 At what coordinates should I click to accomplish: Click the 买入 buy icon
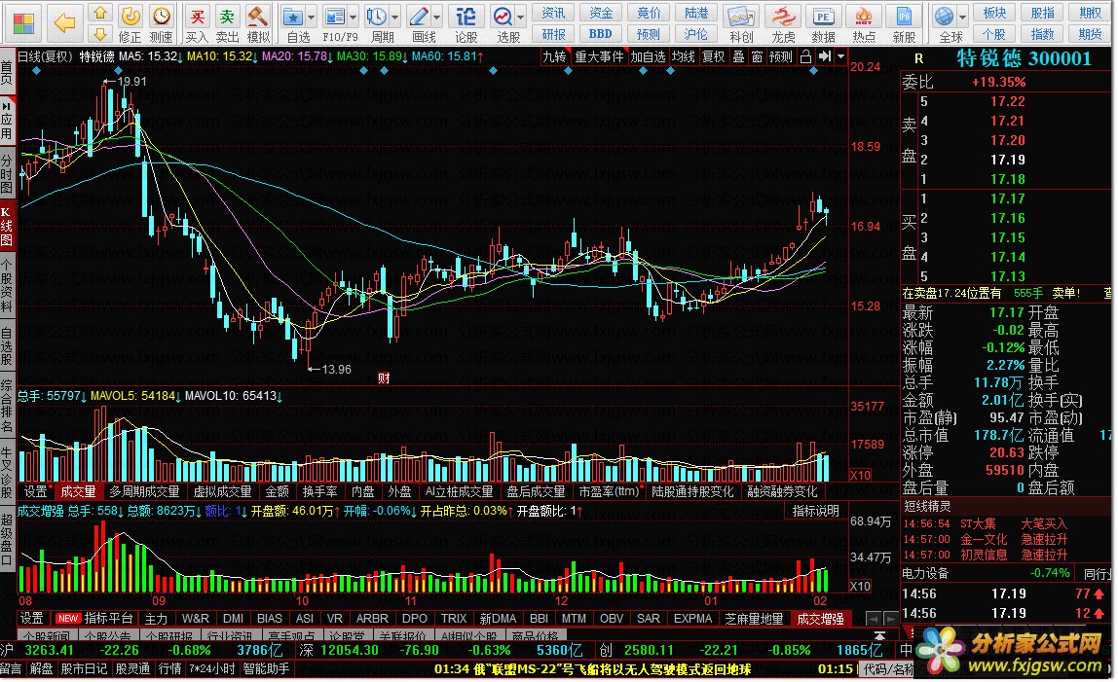197,22
